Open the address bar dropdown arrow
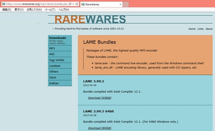The width and height of the screenshot is (215, 131). tap(73, 4)
